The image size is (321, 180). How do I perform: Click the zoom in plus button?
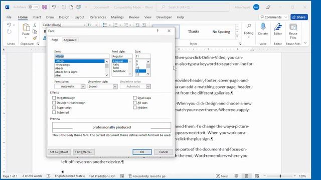tap(294, 176)
